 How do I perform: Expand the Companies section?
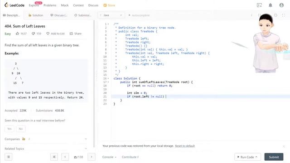86,139
